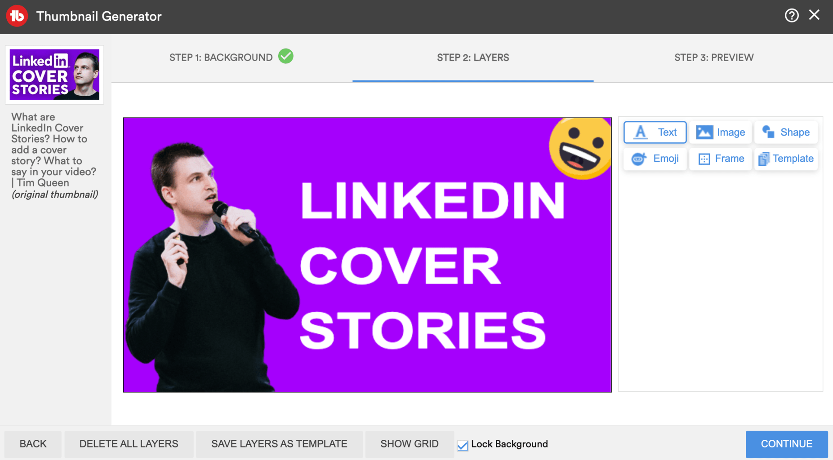Select the Step 2: Layers tab

click(473, 57)
